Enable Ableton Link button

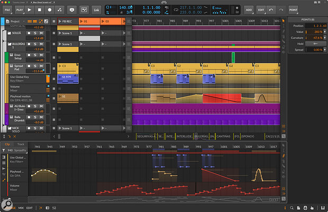96,10
